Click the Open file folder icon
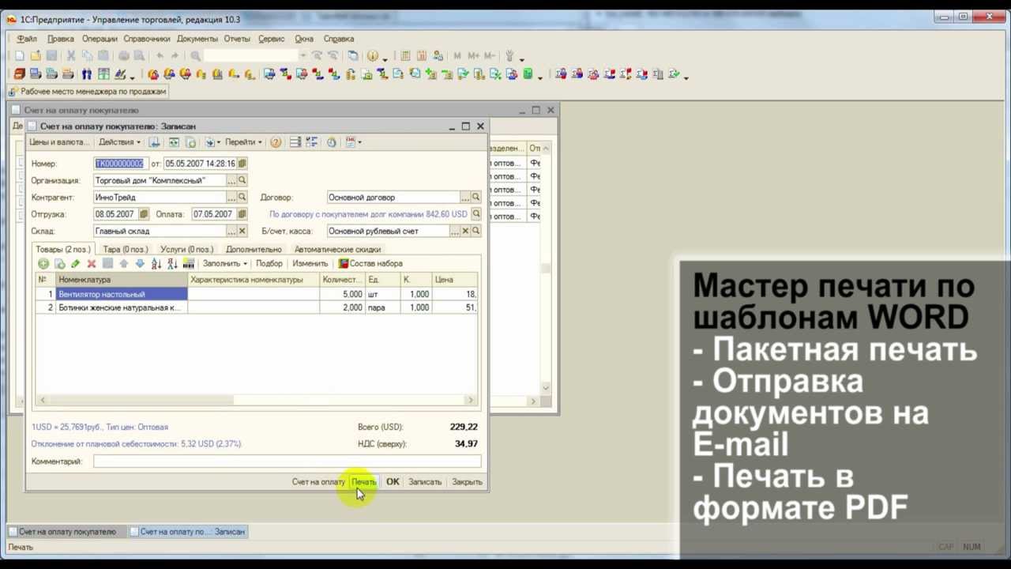Image resolution: width=1011 pixels, height=569 pixels. tap(36, 56)
